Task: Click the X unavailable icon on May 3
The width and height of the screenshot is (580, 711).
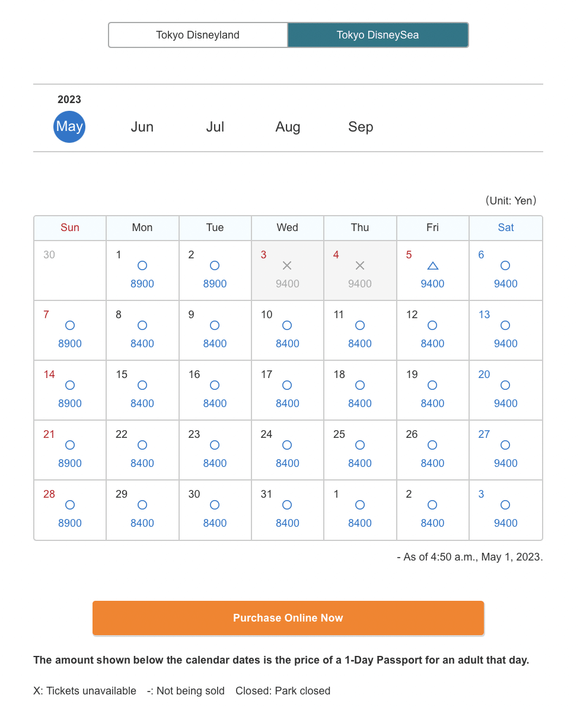Action: click(x=287, y=265)
